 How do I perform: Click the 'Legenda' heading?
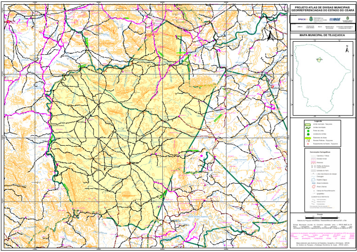click(318, 121)
